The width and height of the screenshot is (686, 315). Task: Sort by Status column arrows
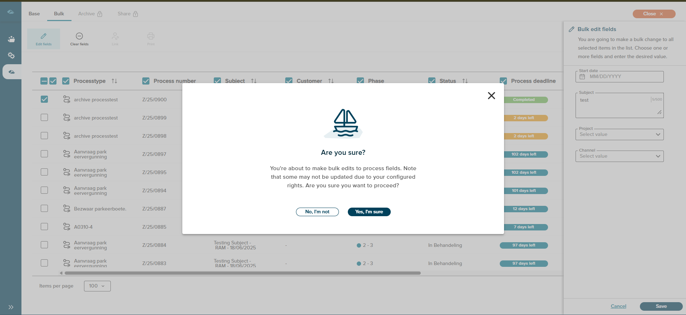pyautogui.click(x=465, y=81)
